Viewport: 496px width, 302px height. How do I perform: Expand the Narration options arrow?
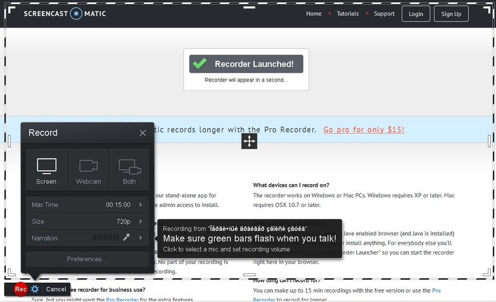click(141, 238)
